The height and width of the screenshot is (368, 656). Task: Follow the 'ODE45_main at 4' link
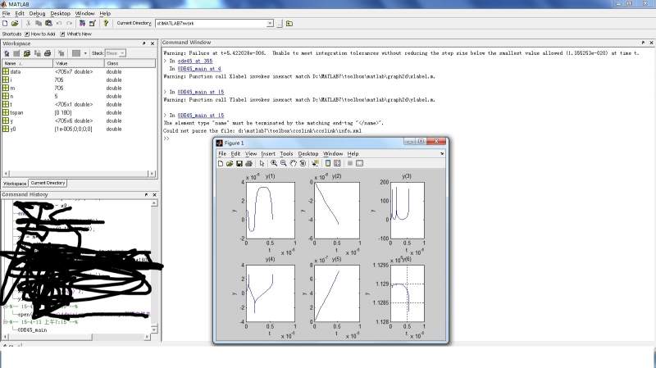pos(199,69)
